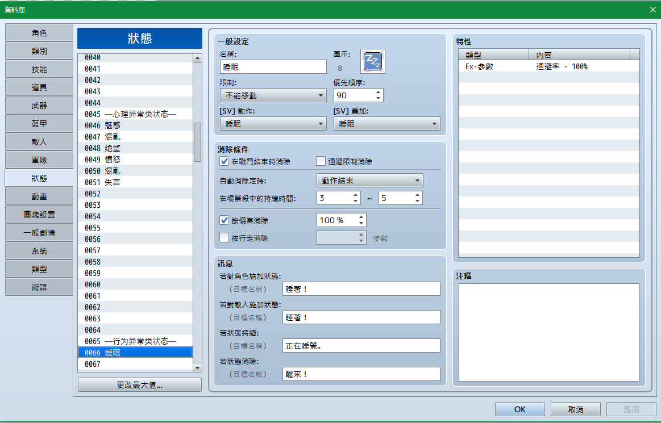Screen dimensions: 661x423
Task: Click the state list scroll down arrow
Action: [197, 368]
